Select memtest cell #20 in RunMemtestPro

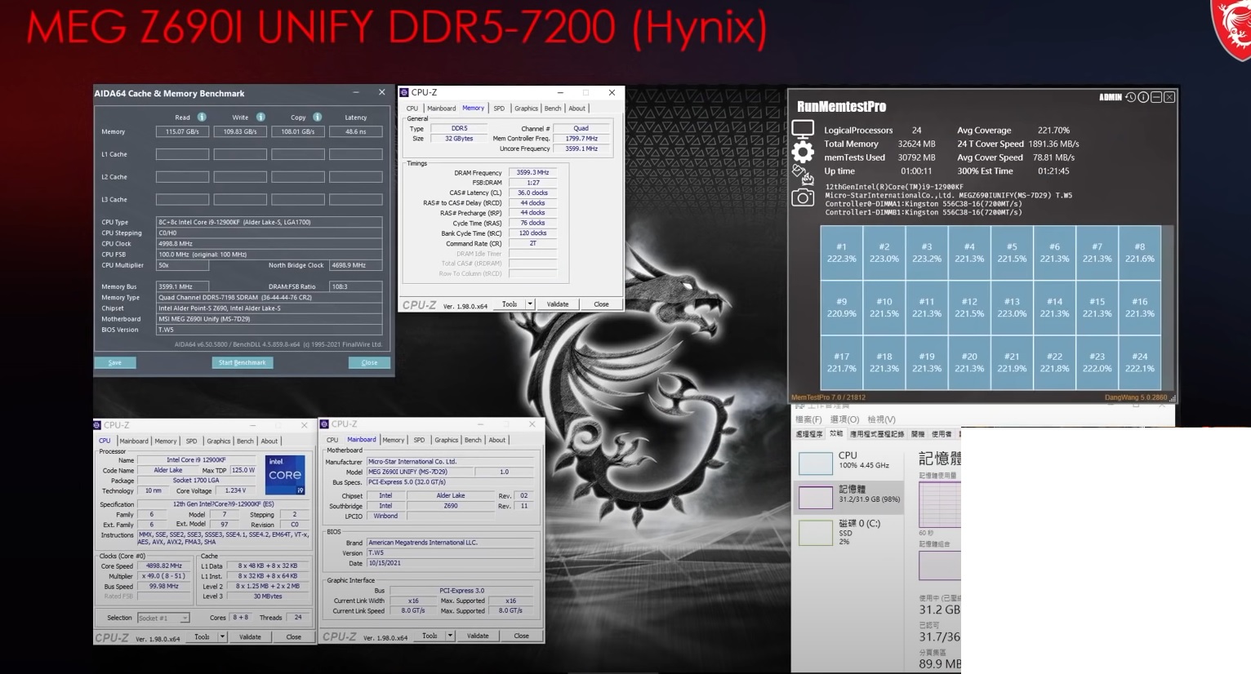(969, 362)
